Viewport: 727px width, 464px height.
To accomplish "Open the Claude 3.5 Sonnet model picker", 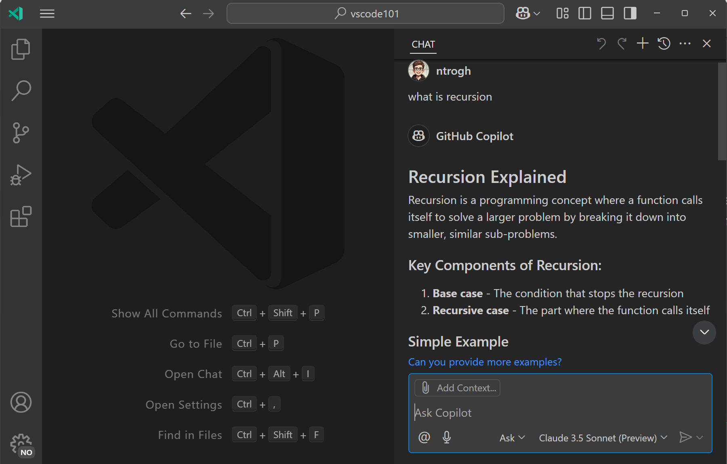I will 602,438.
